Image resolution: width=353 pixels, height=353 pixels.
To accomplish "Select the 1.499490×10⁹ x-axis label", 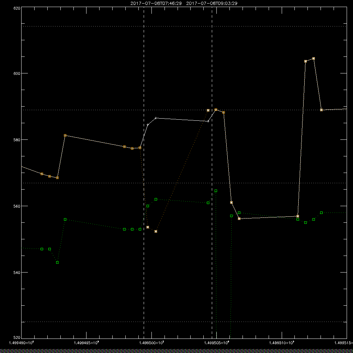I will pos(21,343).
